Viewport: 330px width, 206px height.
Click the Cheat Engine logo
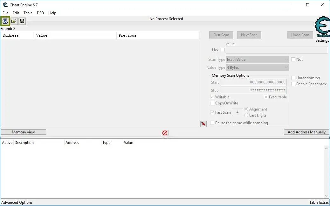322,27
